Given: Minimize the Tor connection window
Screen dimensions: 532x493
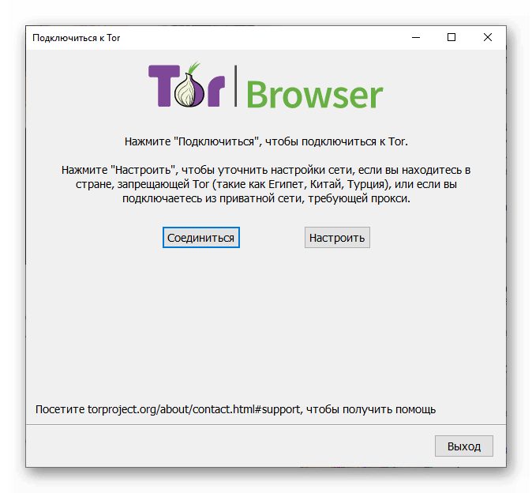Looking at the screenshot, I should tap(416, 37).
